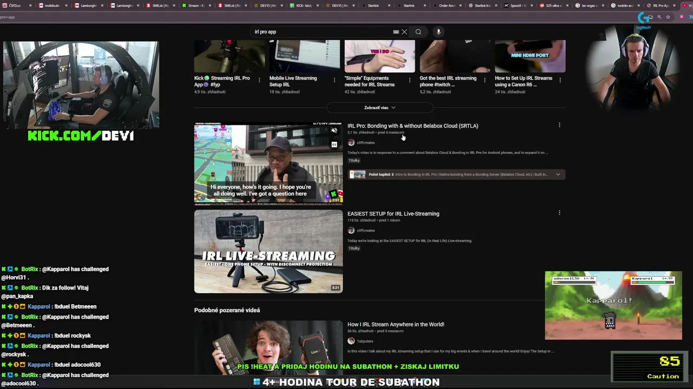693x389 pixels.
Task: Switch to the 'Order Another' Starlink tab
Action: coord(447,5)
